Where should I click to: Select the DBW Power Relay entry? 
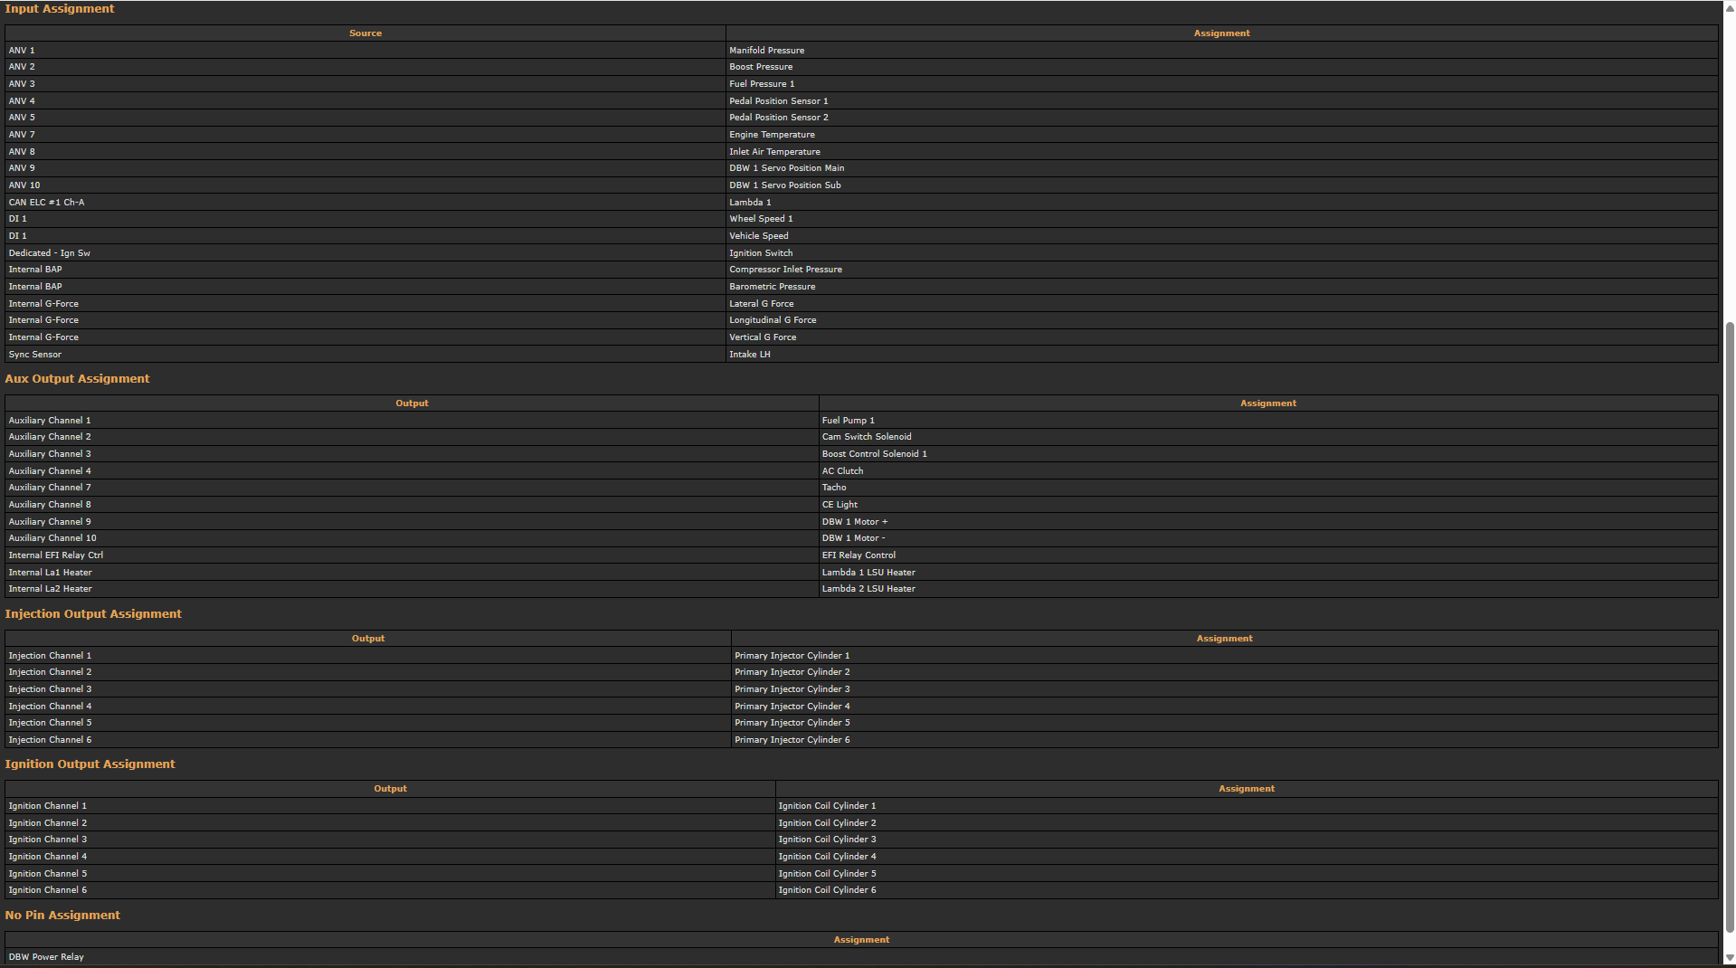(46, 957)
